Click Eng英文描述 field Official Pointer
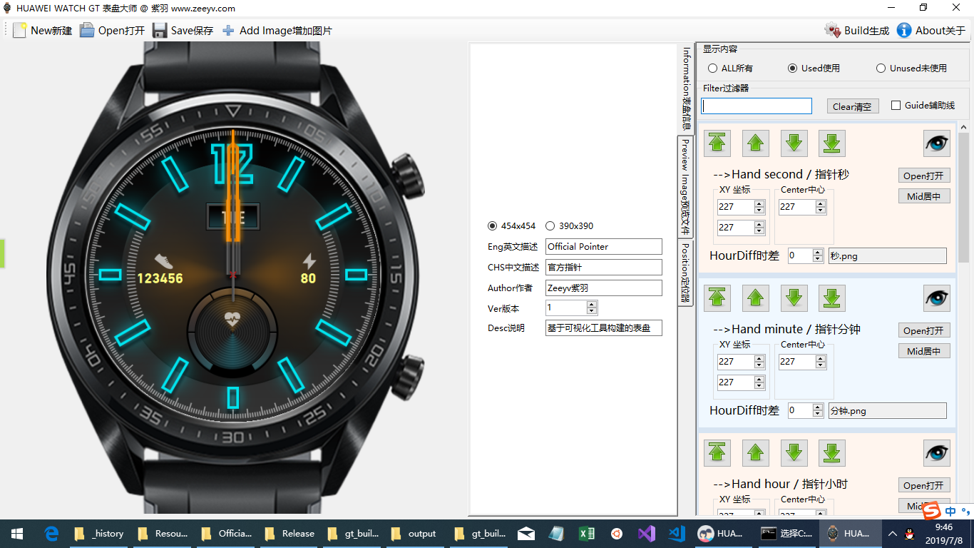The width and height of the screenshot is (974, 548). (x=604, y=247)
